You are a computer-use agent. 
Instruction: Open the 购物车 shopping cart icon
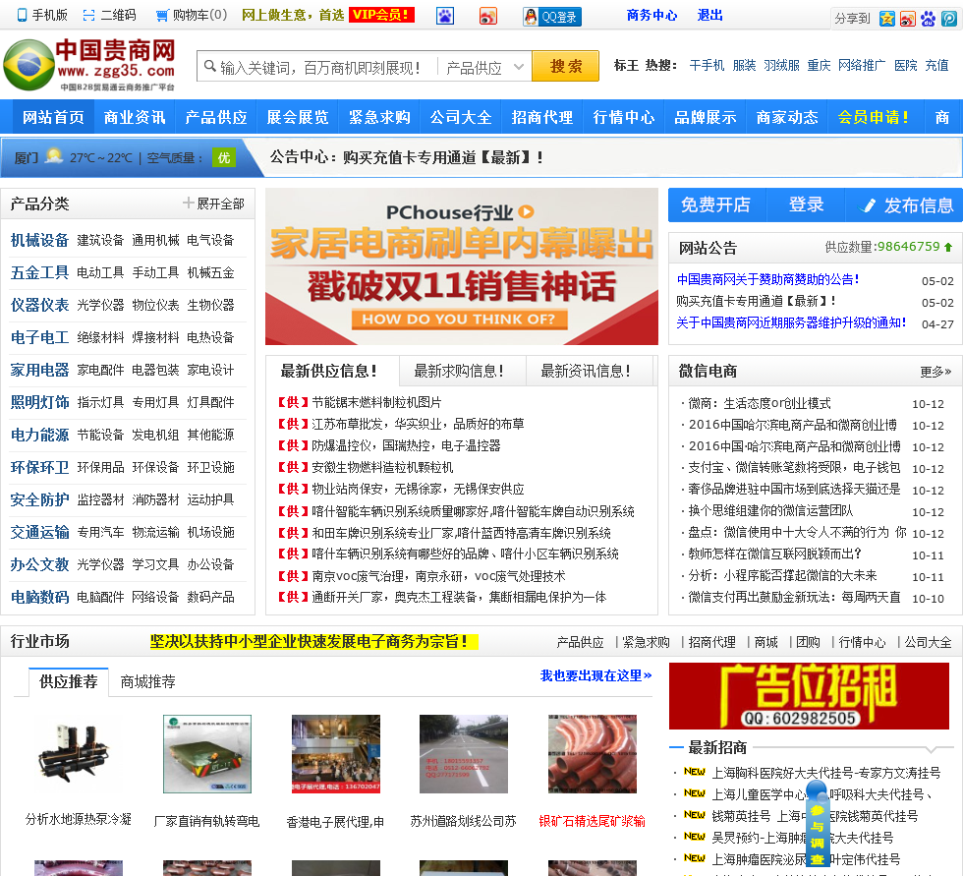pos(161,16)
